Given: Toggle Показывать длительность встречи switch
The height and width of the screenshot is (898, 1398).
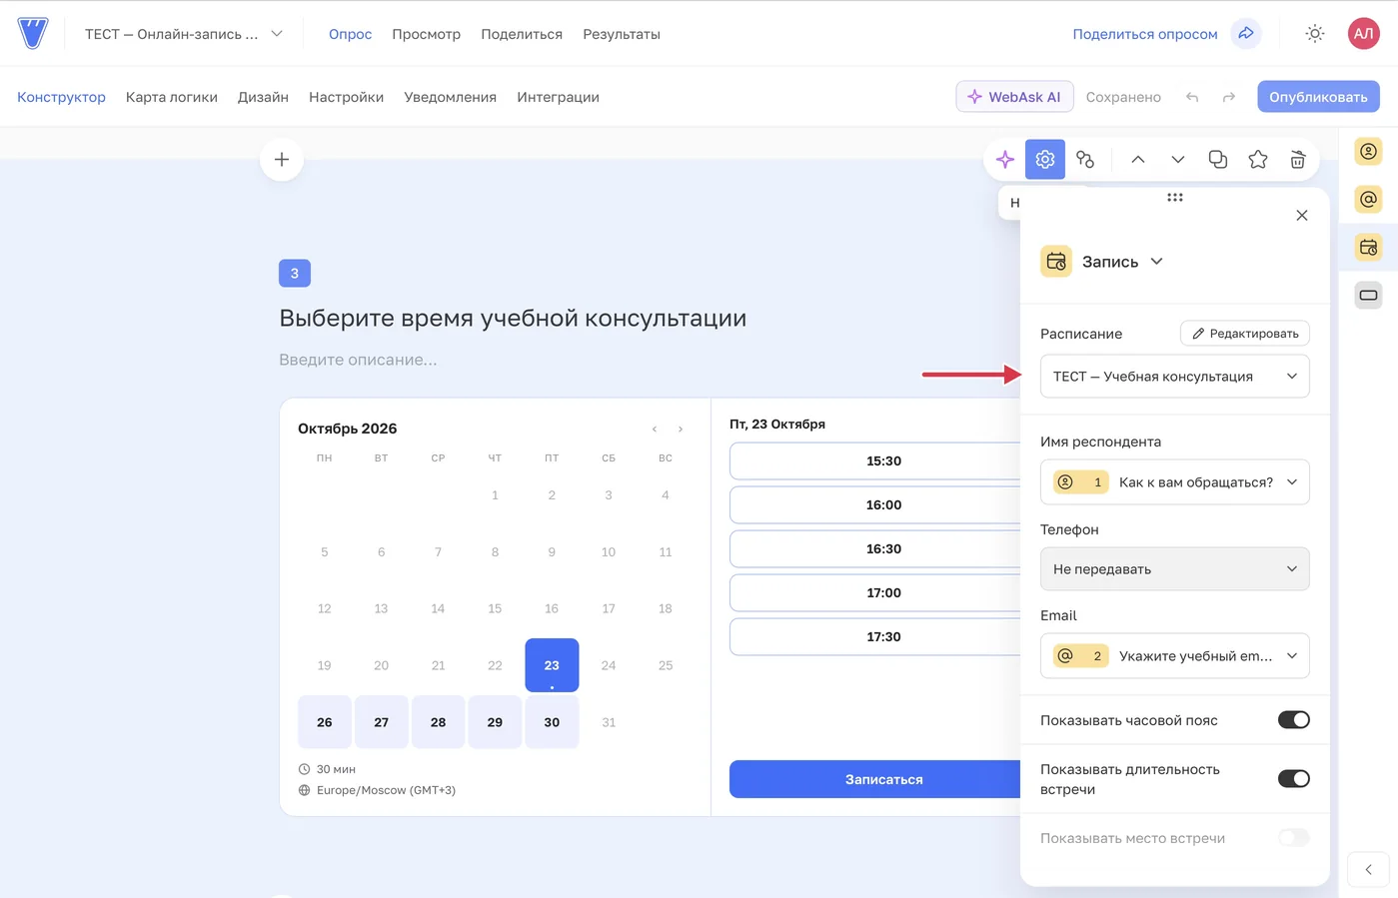Looking at the screenshot, I should point(1294,779).
